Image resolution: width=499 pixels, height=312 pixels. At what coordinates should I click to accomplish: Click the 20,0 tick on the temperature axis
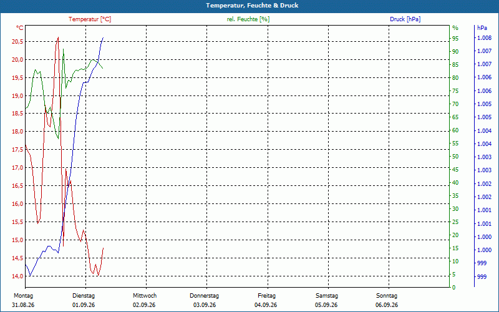(x=18, y=60)
